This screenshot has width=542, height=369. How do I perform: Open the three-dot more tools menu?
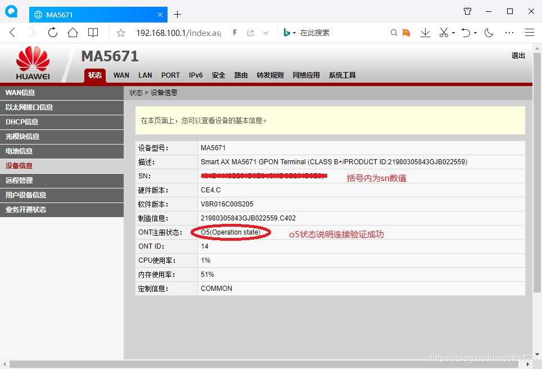509,33
